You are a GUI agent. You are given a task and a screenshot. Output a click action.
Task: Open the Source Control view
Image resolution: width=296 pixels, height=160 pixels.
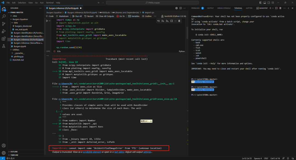click(4, 24)
